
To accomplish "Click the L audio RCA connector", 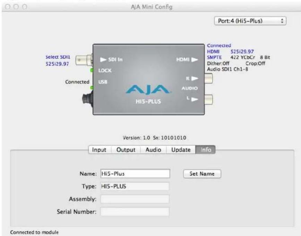I will pyautogui.click(x=209, y=100).
